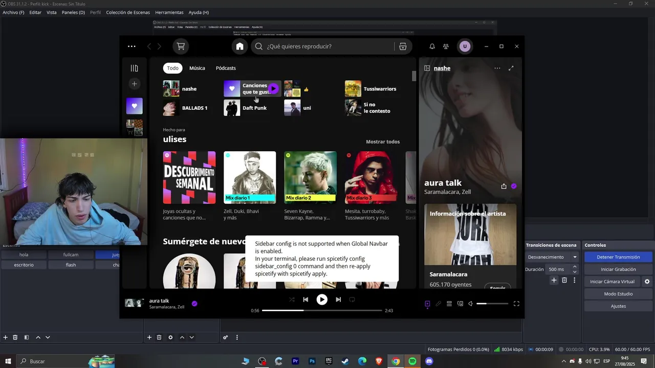Open OBS Vista menu
The image size is (655, 368).
coord(52,12)
